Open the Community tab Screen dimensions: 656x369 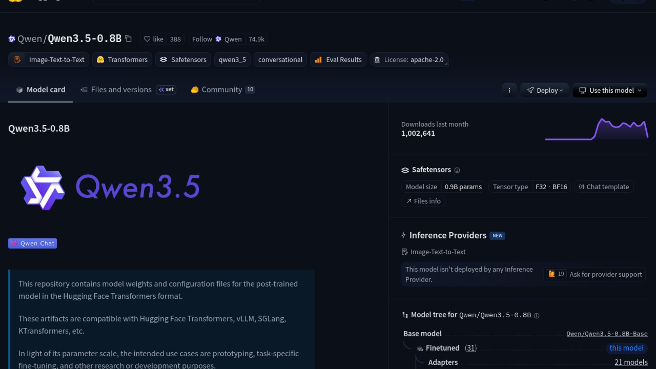click(222, 90)
